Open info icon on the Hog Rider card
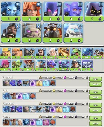This screenshot has width=104, height=127. tap(18, 26)
